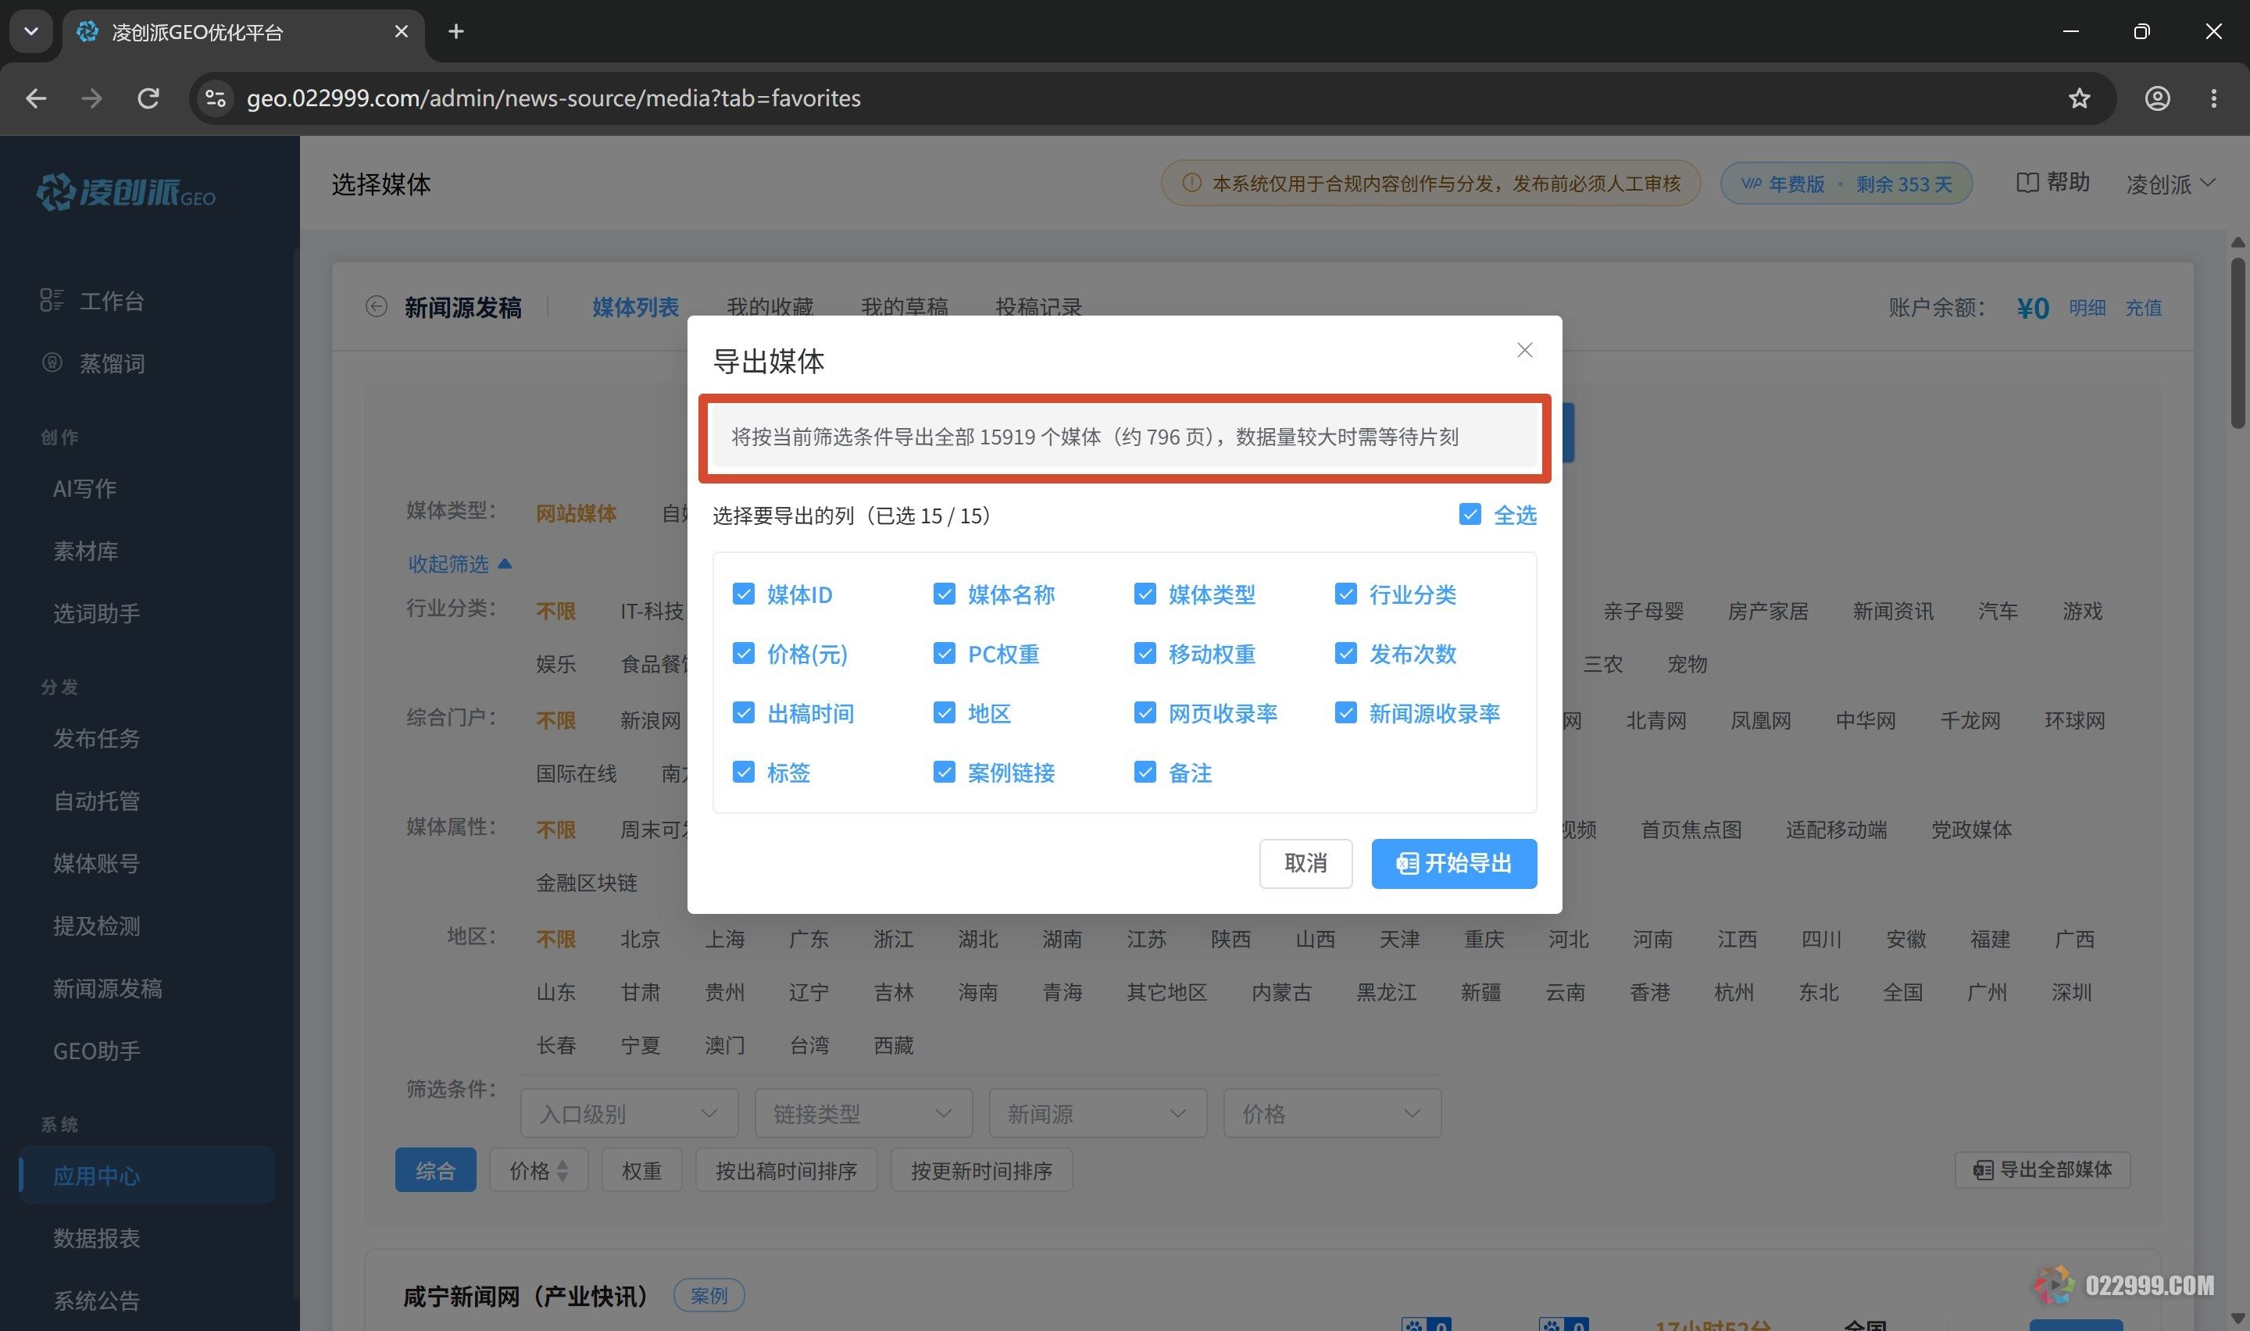
Task: Toggle the 全选 checkbox
Action: (x=1470, y=514)
